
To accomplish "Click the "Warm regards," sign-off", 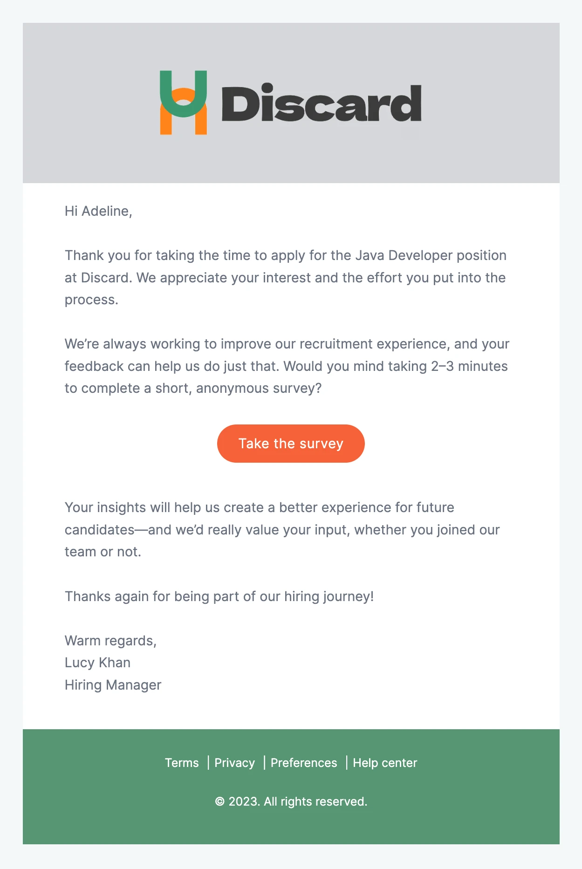I will coord(110,641).
